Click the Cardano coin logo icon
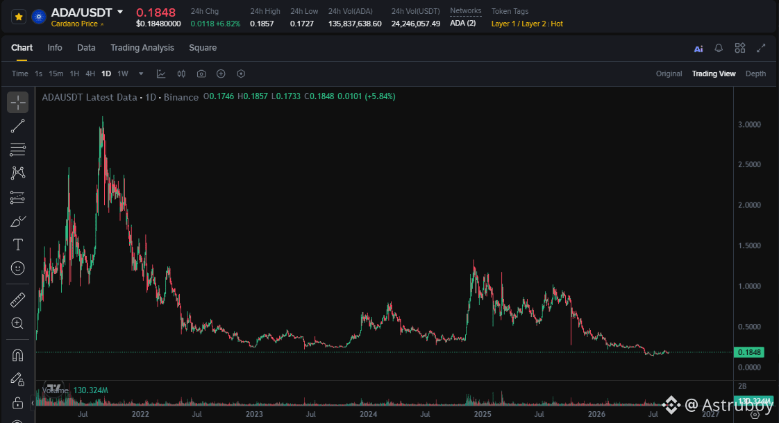 click(x=39, y=17)
